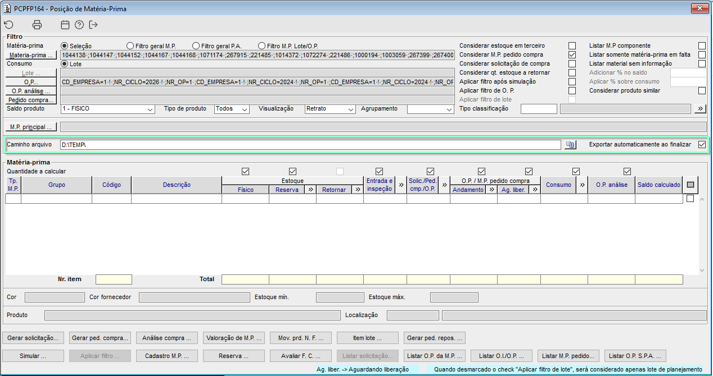Select the Lote radio button under Consumo
The height and width of the screenshot is (376, 713).
click(x=64, y=64)
